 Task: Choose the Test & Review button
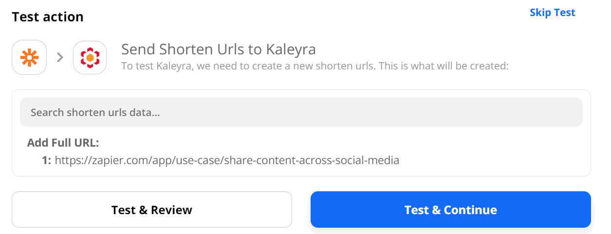click(x=152, y=210)
